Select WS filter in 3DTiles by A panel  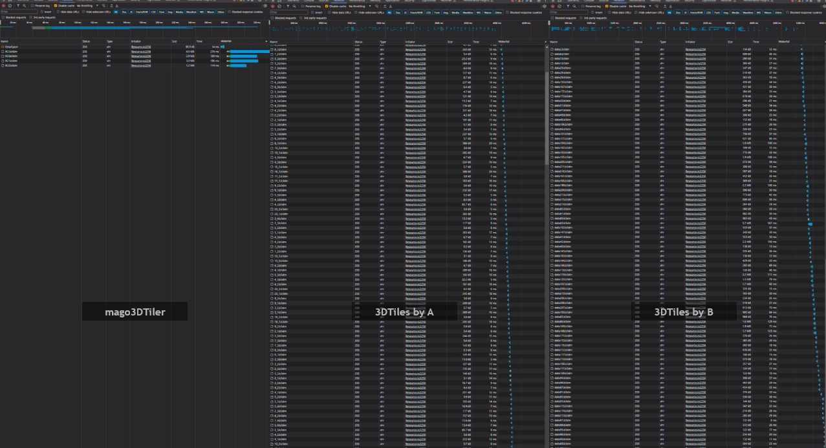[479, 12]
